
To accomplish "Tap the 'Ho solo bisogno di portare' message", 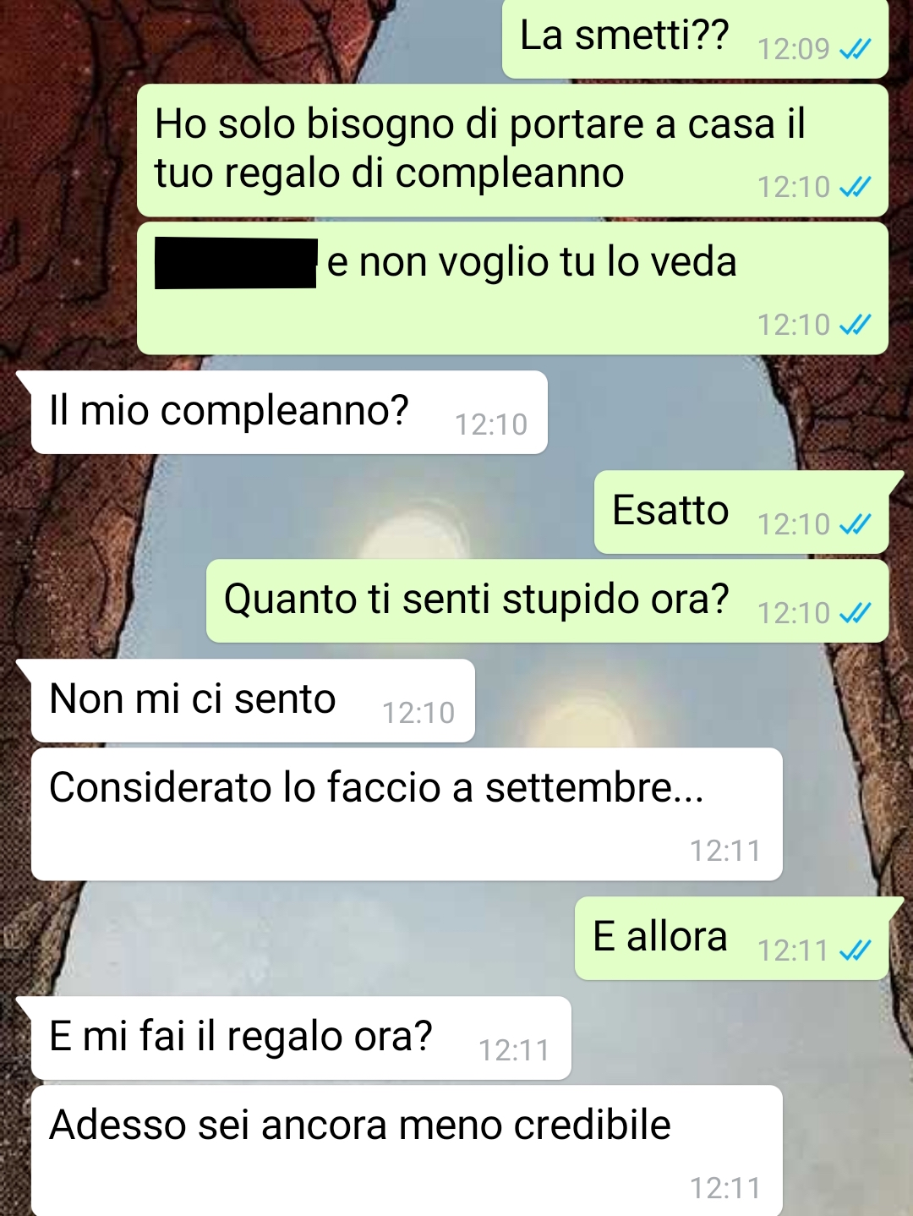I will [x=512, y=150].
